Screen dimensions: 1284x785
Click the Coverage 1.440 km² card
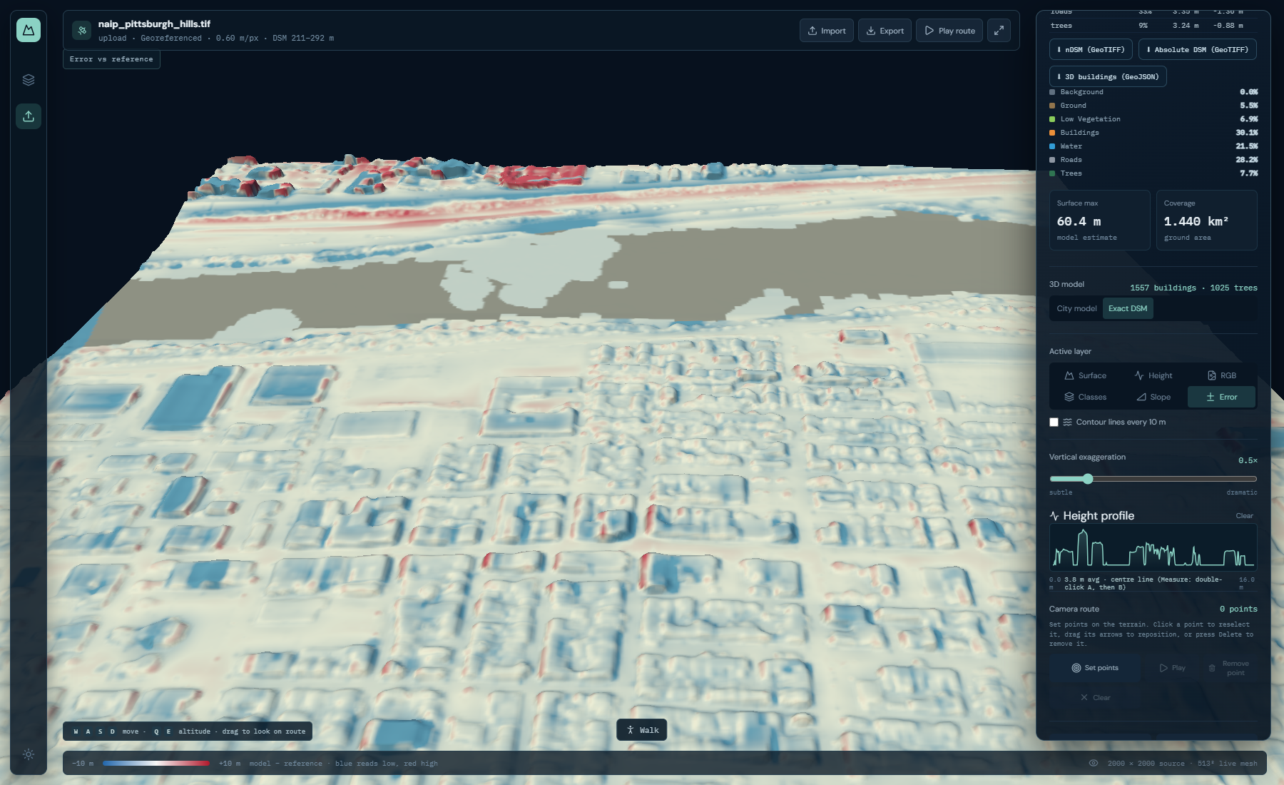[x=1206, y=220]
